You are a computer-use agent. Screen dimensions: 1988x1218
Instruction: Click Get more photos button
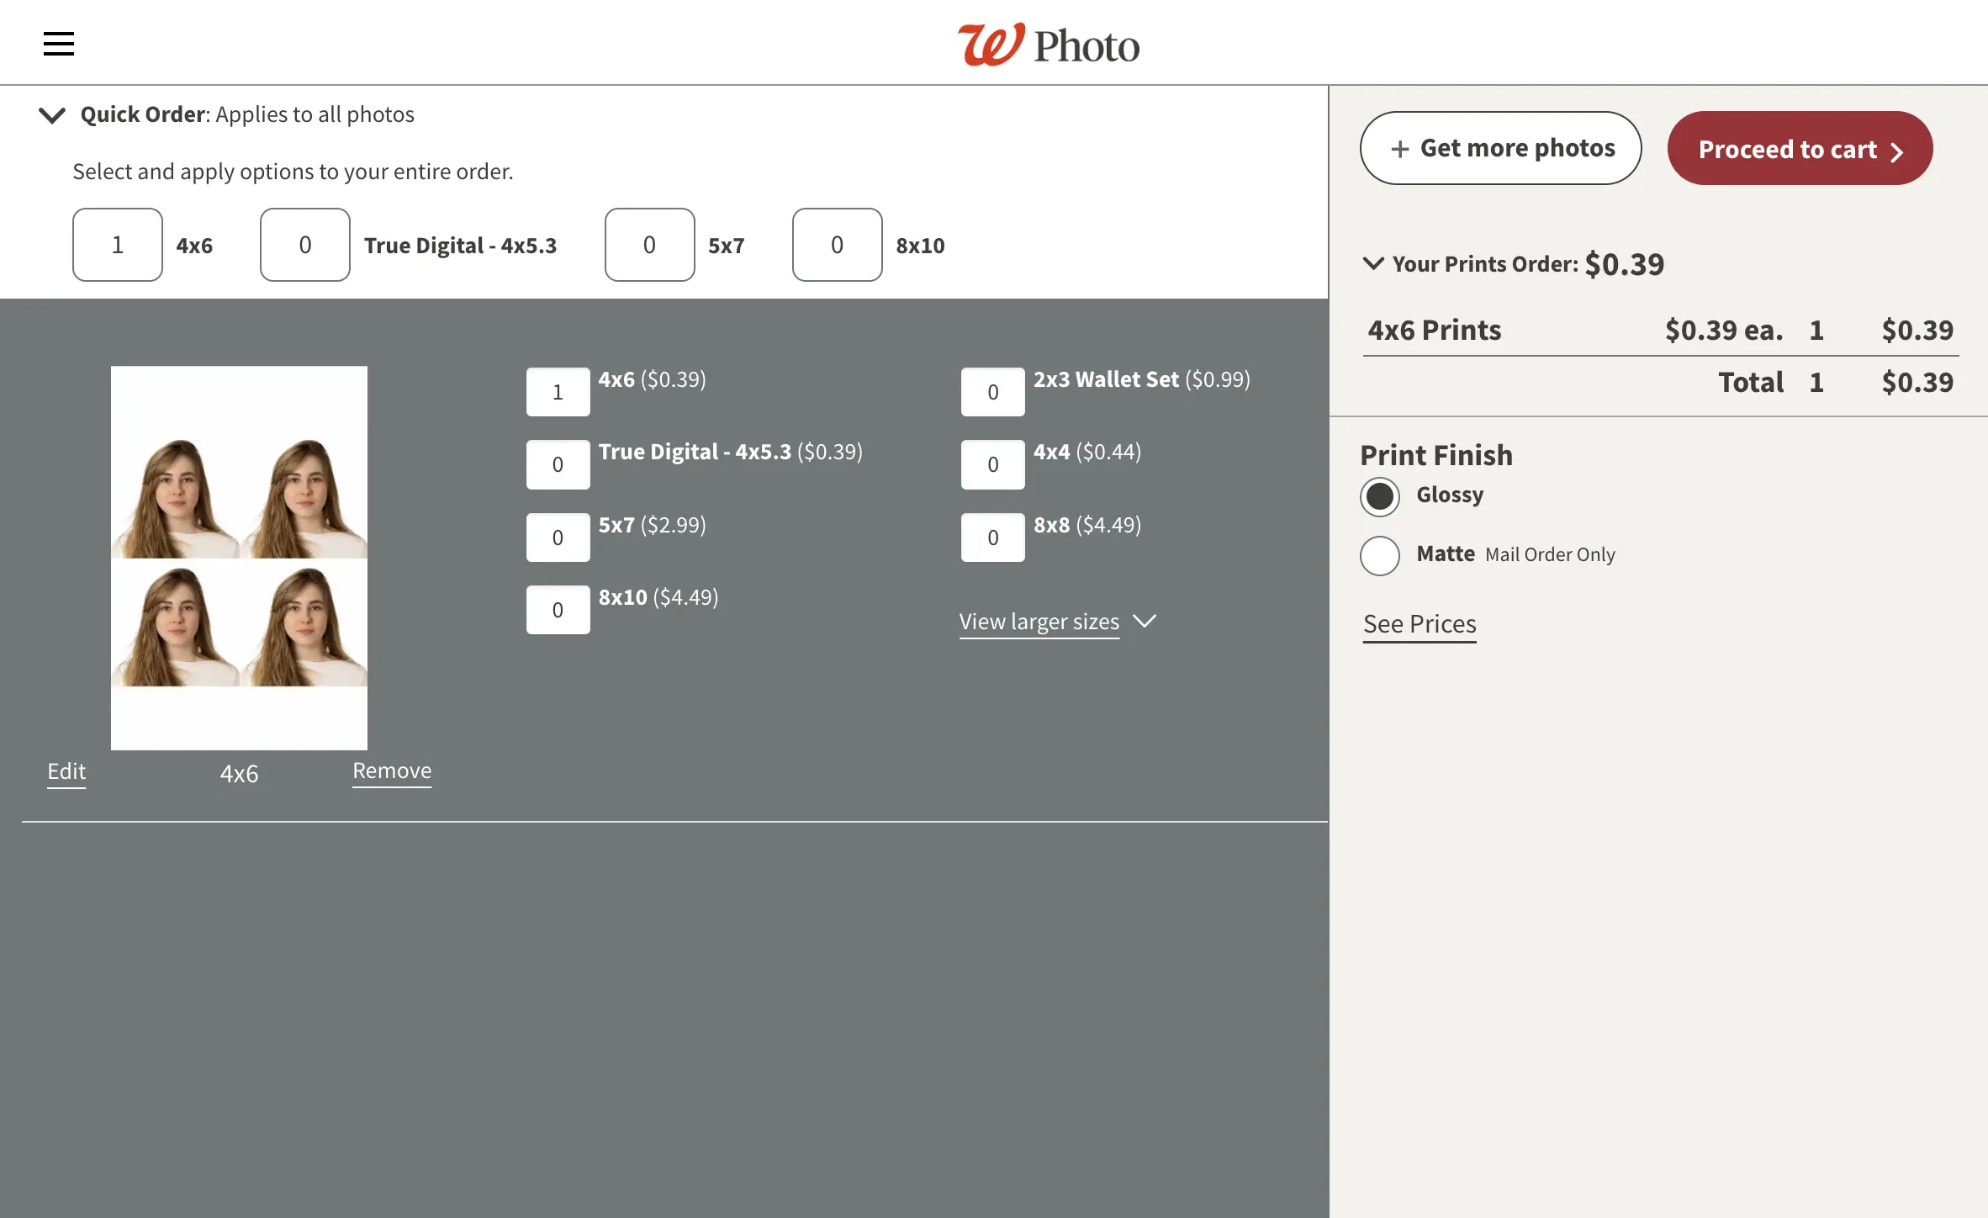click(1500, 148)
